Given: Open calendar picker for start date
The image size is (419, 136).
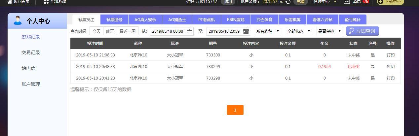Looking at the screenshot, I should point(189,31).
